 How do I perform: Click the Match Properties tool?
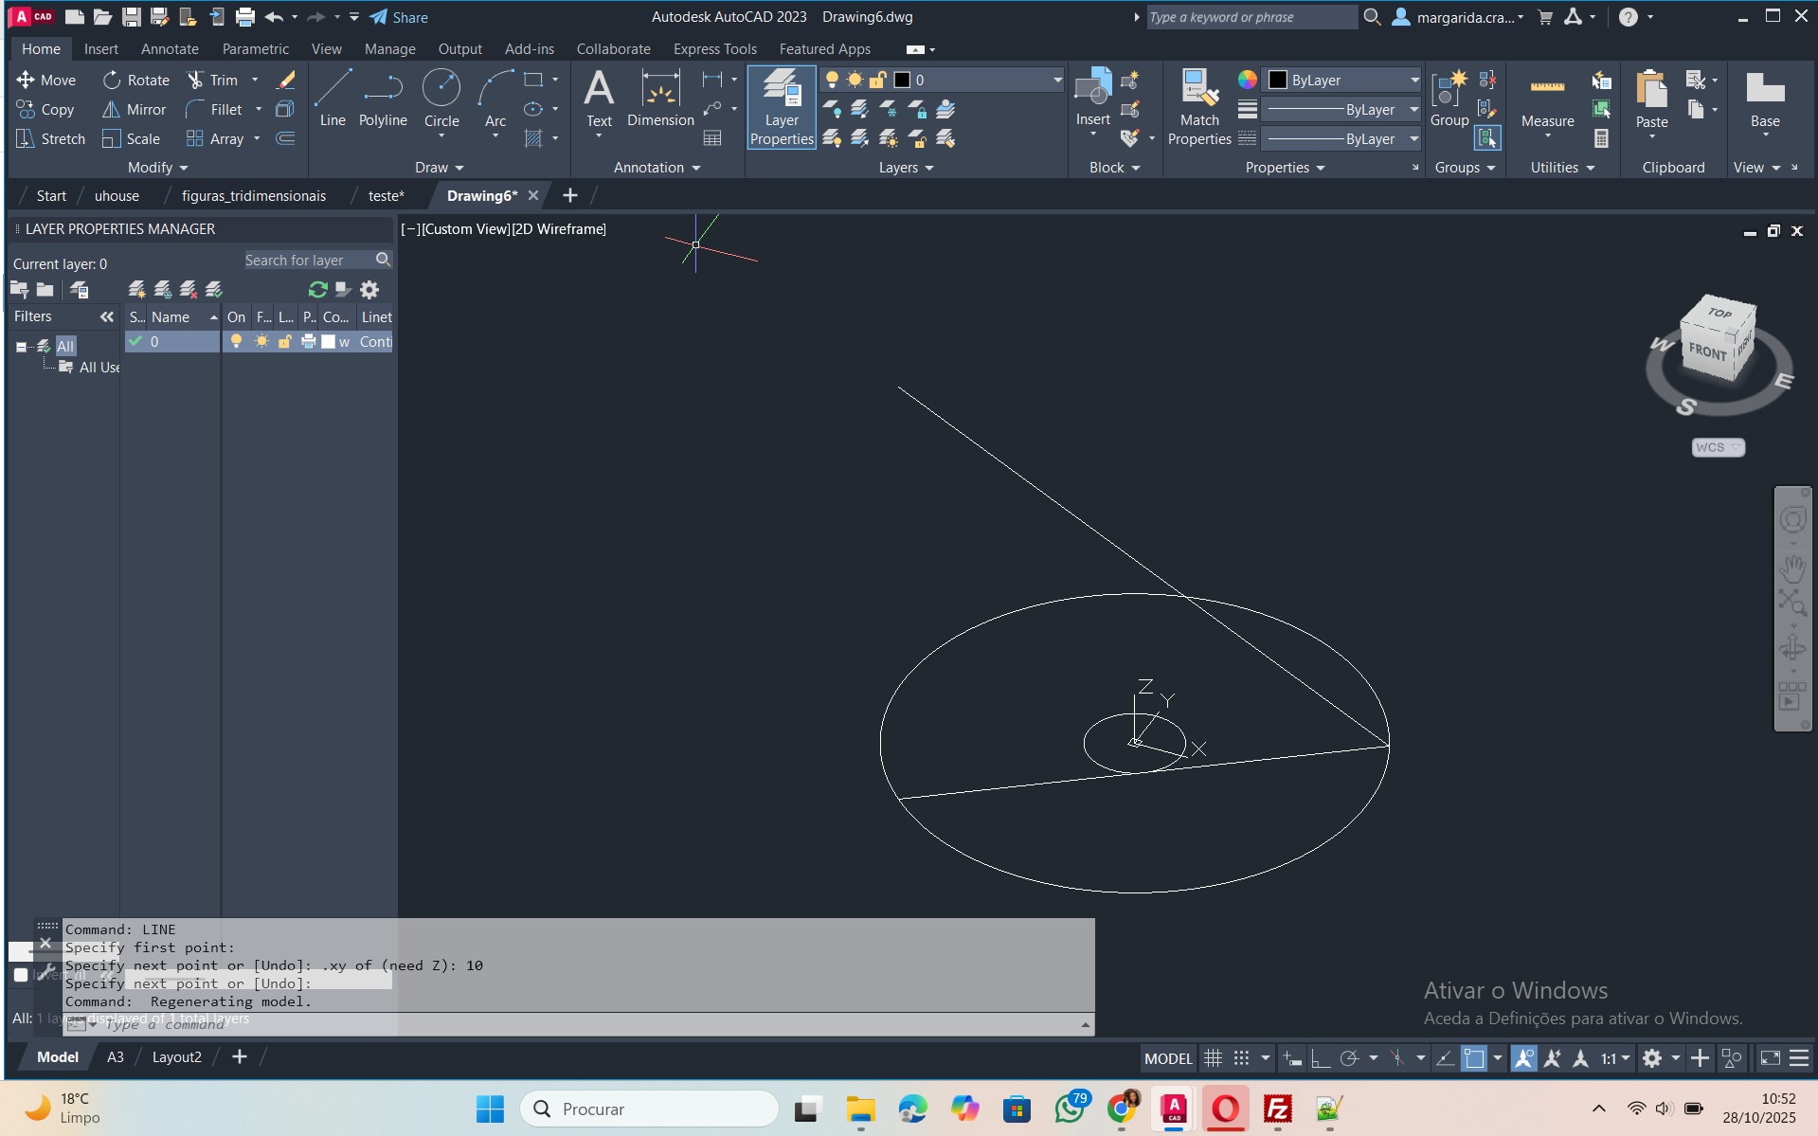[1199, 107]
